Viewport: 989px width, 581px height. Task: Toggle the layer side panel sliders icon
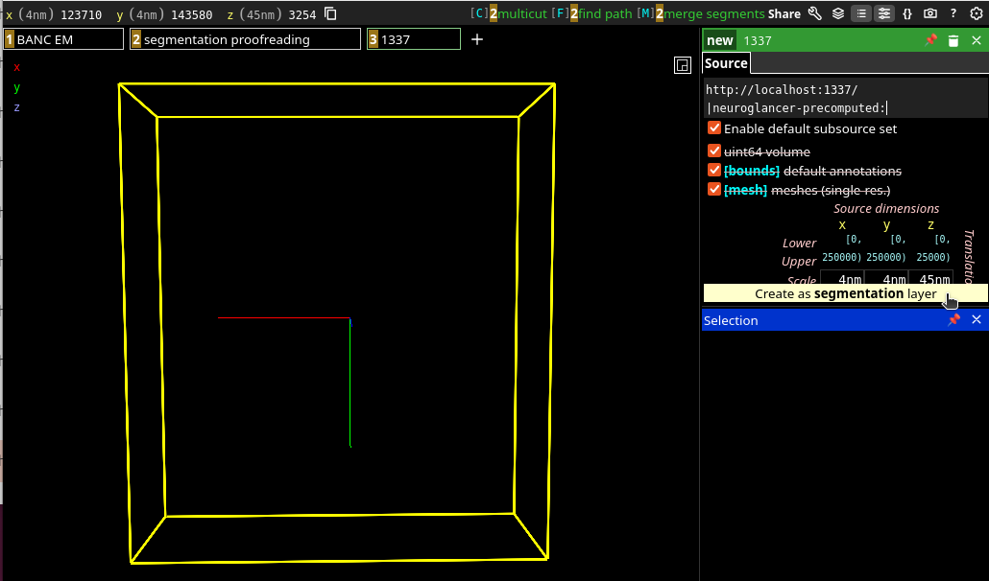[x=884, y=13]
